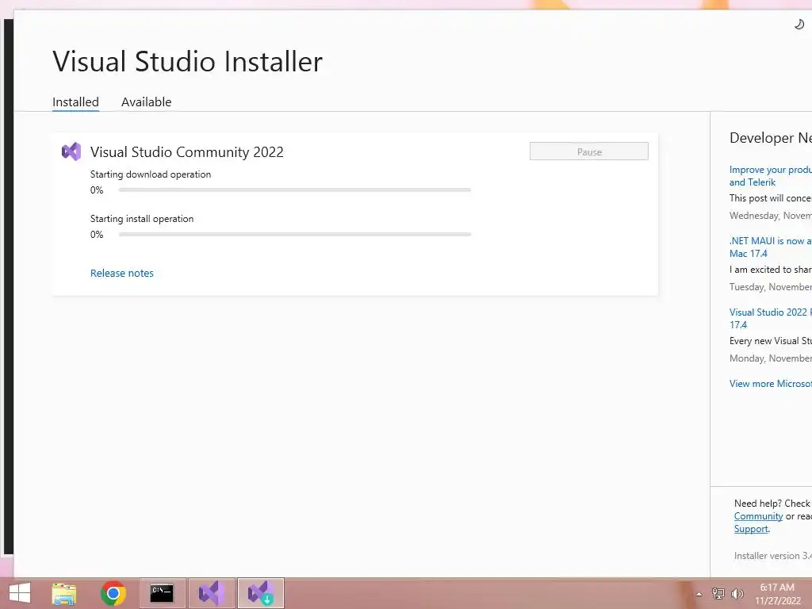Click the 'Visual Studio Installer' heading
Screen dimensions: 812x609
tap(187, 62)
